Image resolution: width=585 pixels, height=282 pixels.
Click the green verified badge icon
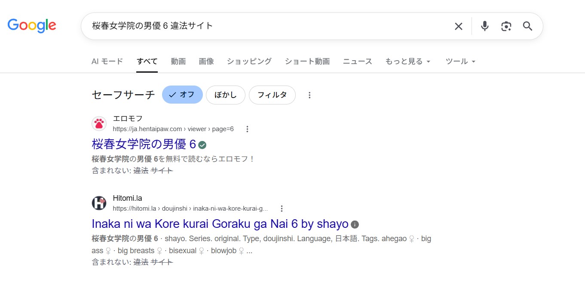click(202, 145)
